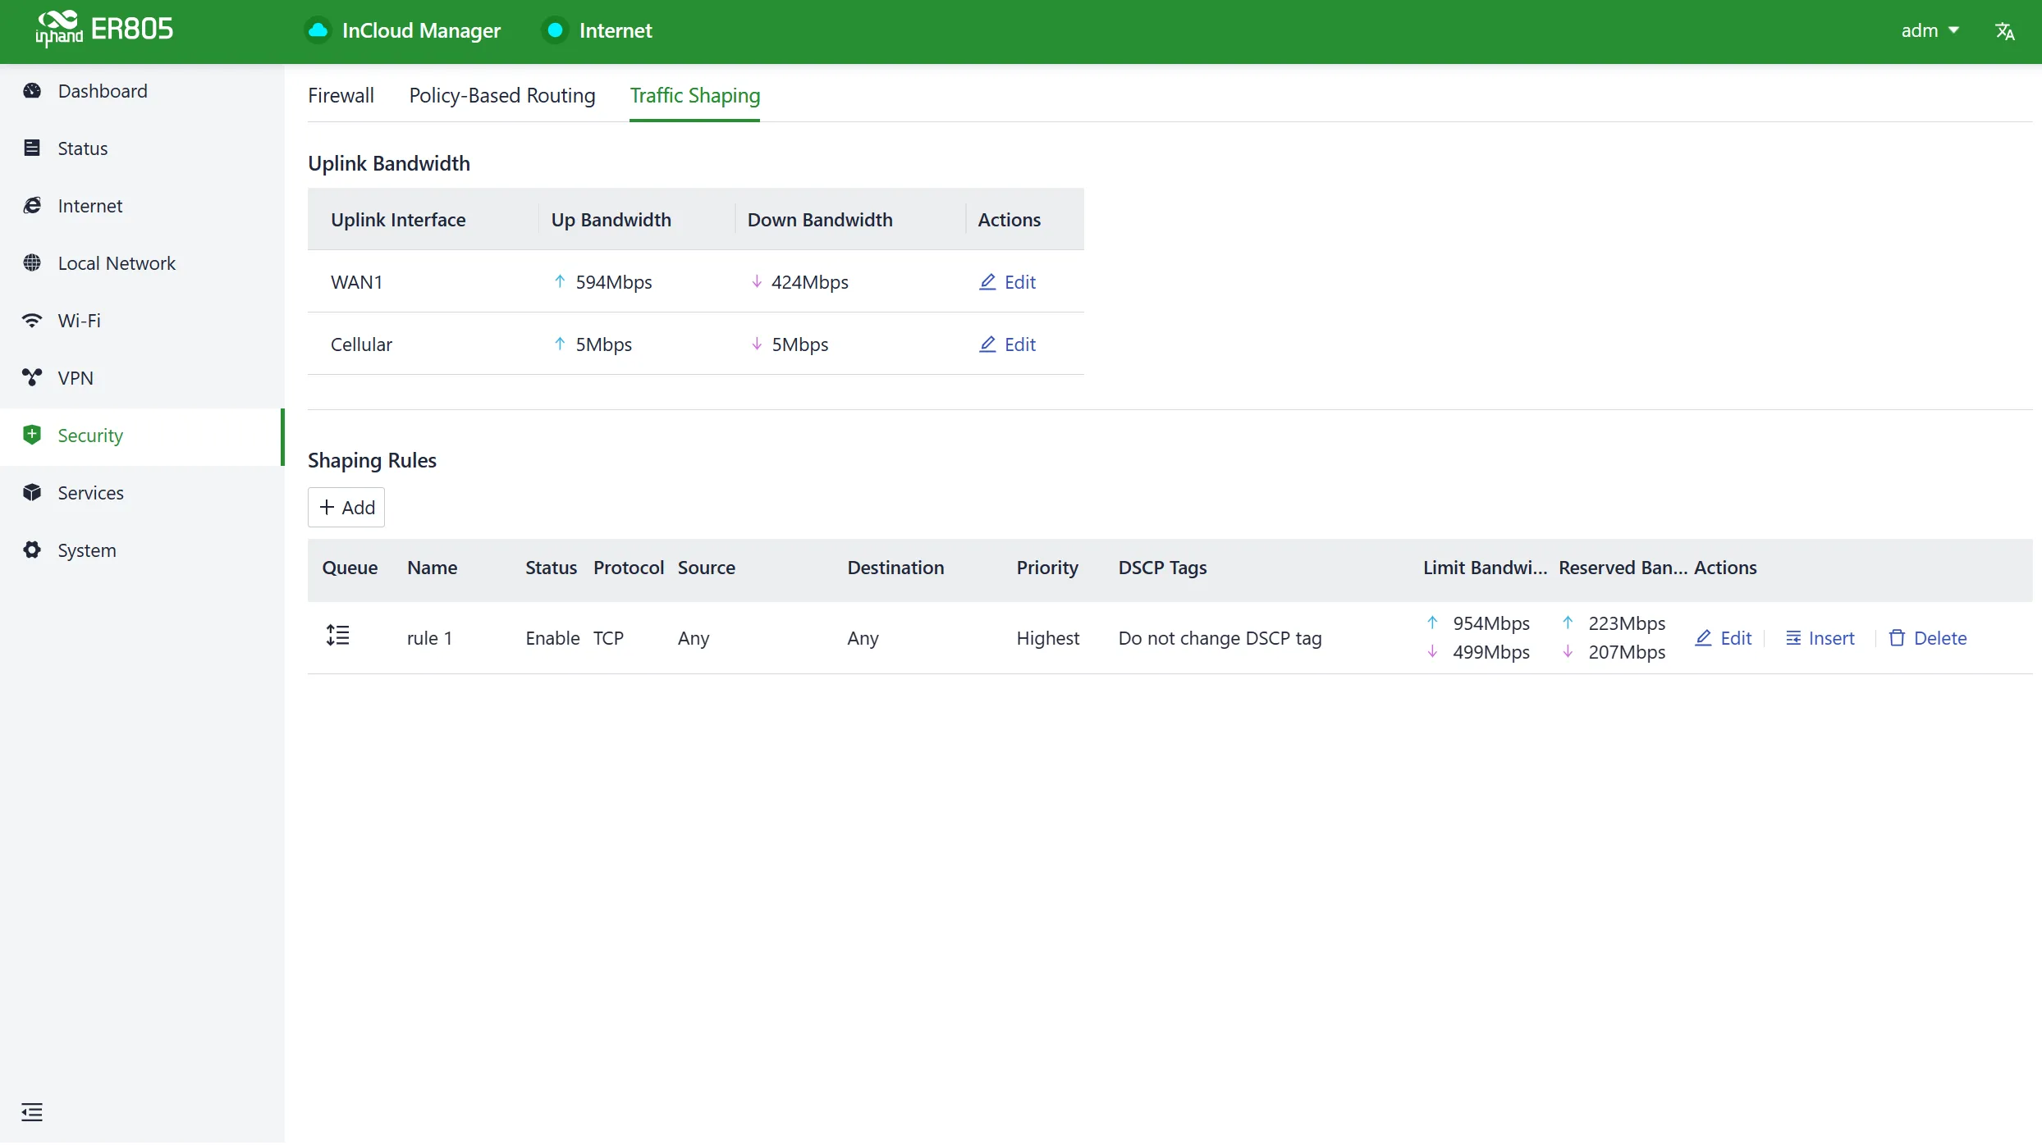Go to Local Network in the sidebar
2042x1145 pixels.
tap(142, 263)
